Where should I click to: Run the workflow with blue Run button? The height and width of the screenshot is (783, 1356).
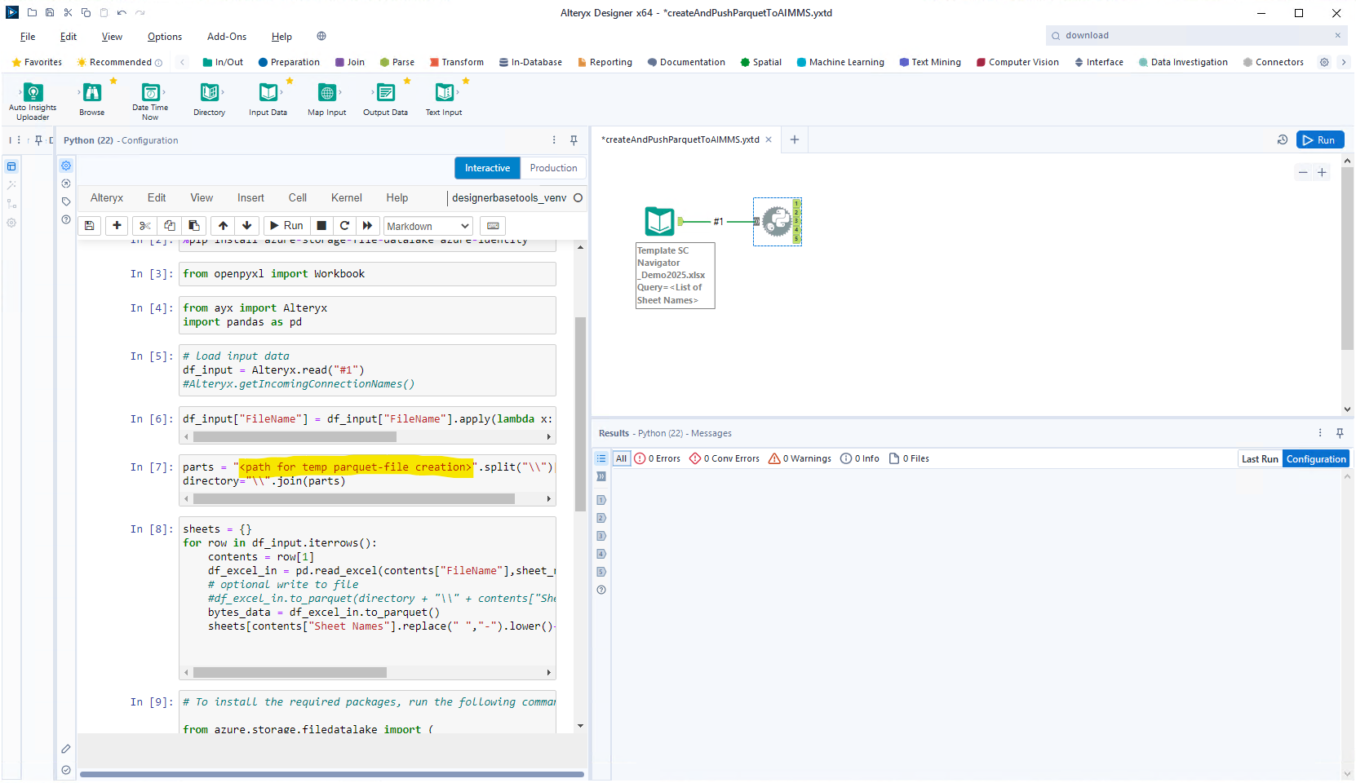[x=1319, y=139]
